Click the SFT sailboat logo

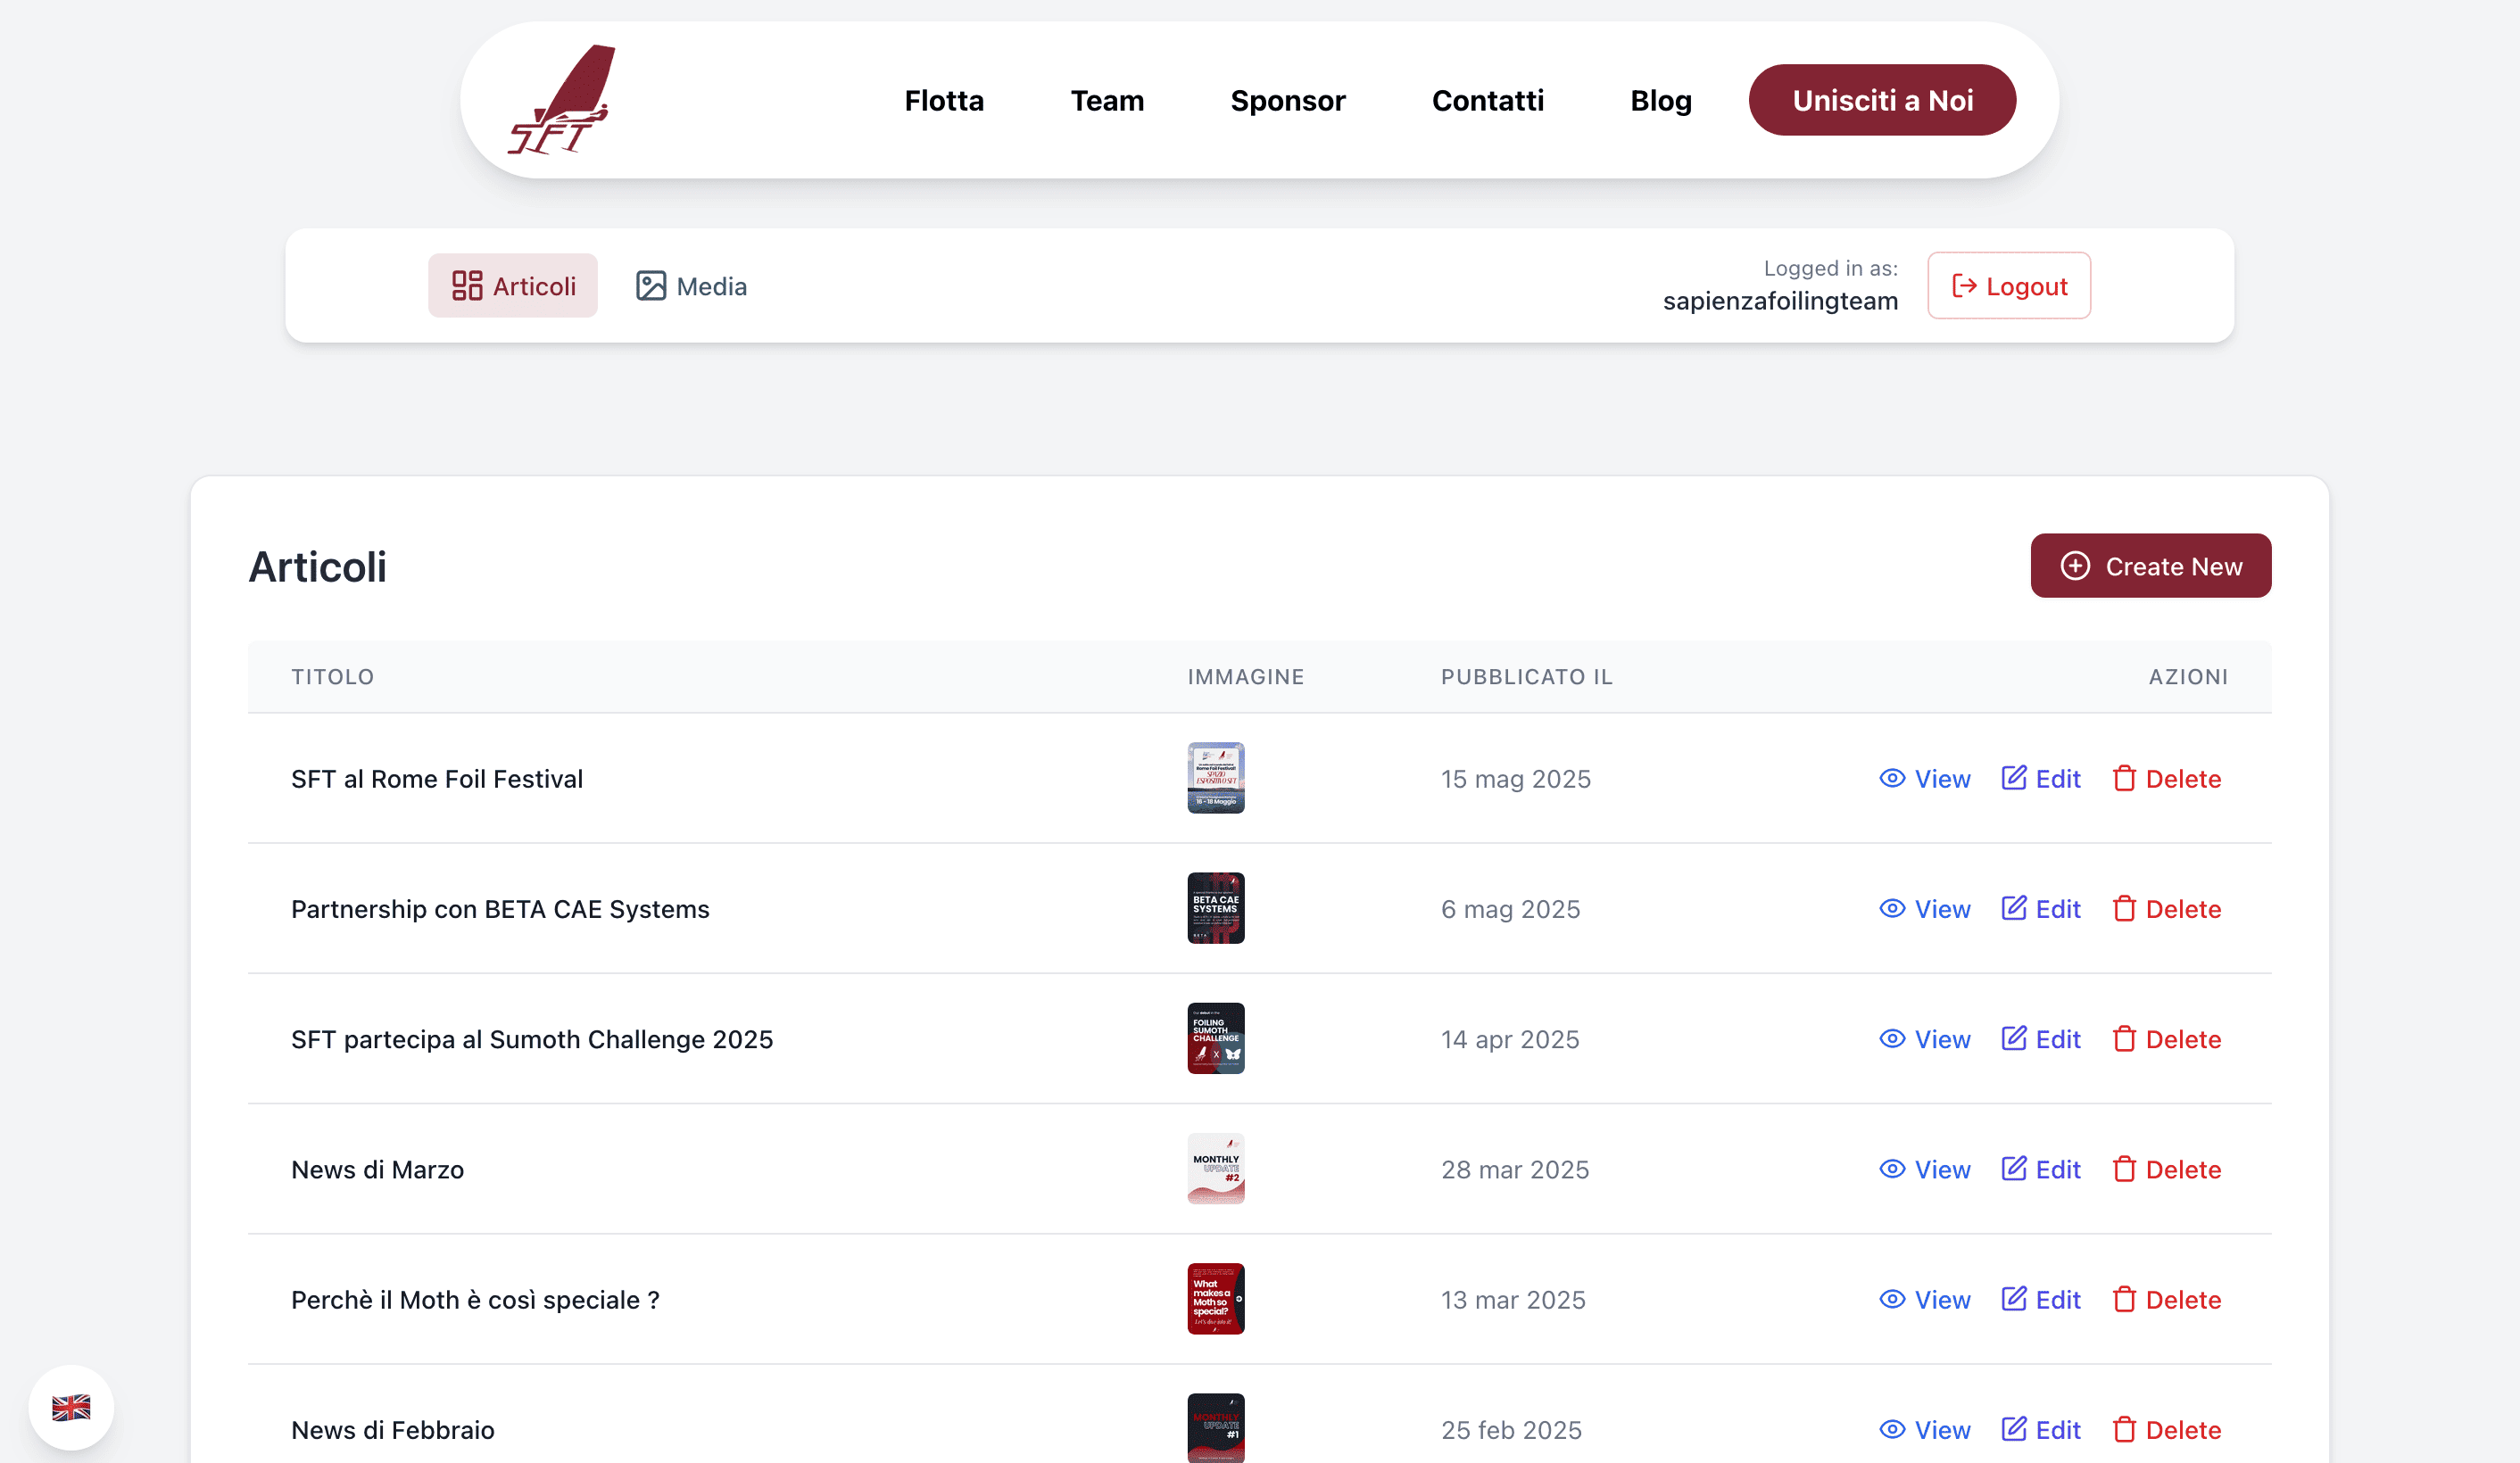point(560,100)
